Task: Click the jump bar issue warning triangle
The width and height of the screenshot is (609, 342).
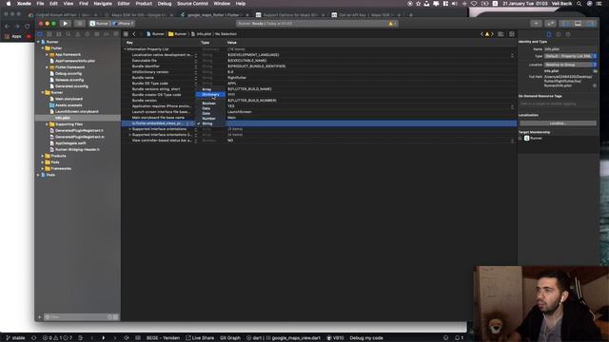Action: tap(487, 34)
